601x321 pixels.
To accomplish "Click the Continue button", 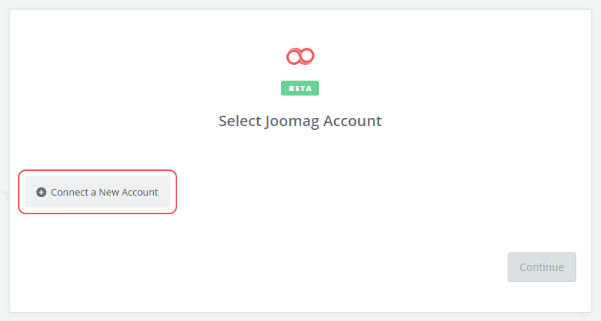I will (x=541, y=267).
